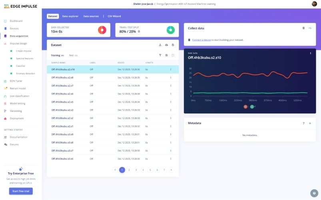Click the select multiple items icon
Viewport: 321px width, 200px height.
point(166,55)
